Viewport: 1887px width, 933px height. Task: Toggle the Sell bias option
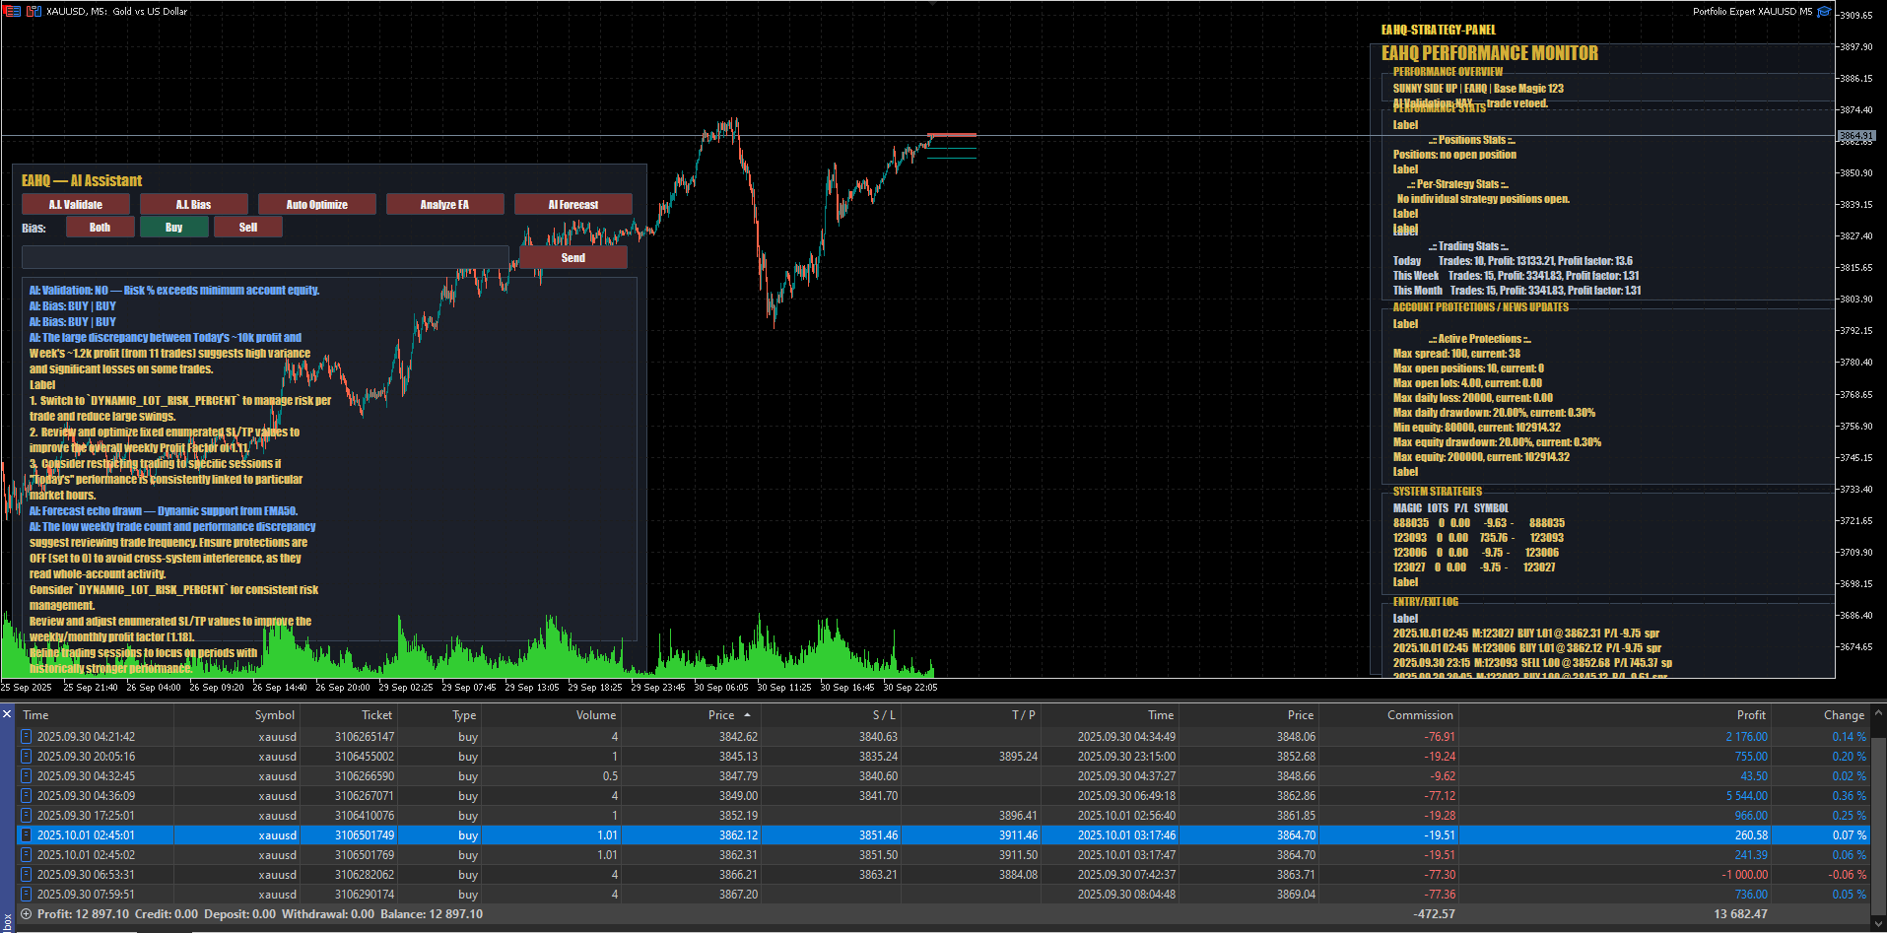(x=248, y=228)
